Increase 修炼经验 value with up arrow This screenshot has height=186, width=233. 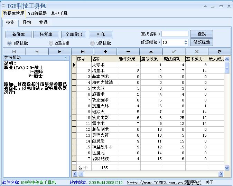186,41
